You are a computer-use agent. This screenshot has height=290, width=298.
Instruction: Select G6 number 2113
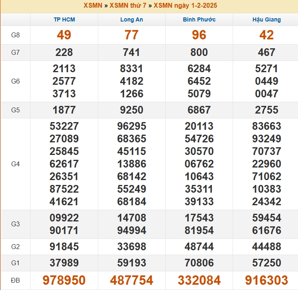coord(64,69)
